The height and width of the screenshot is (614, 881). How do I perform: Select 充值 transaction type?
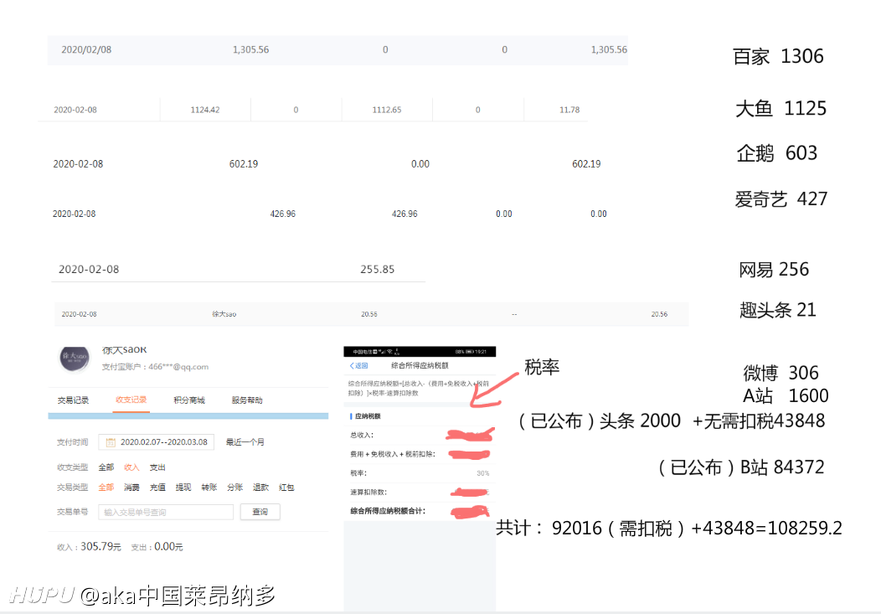[x=157, y=487]
